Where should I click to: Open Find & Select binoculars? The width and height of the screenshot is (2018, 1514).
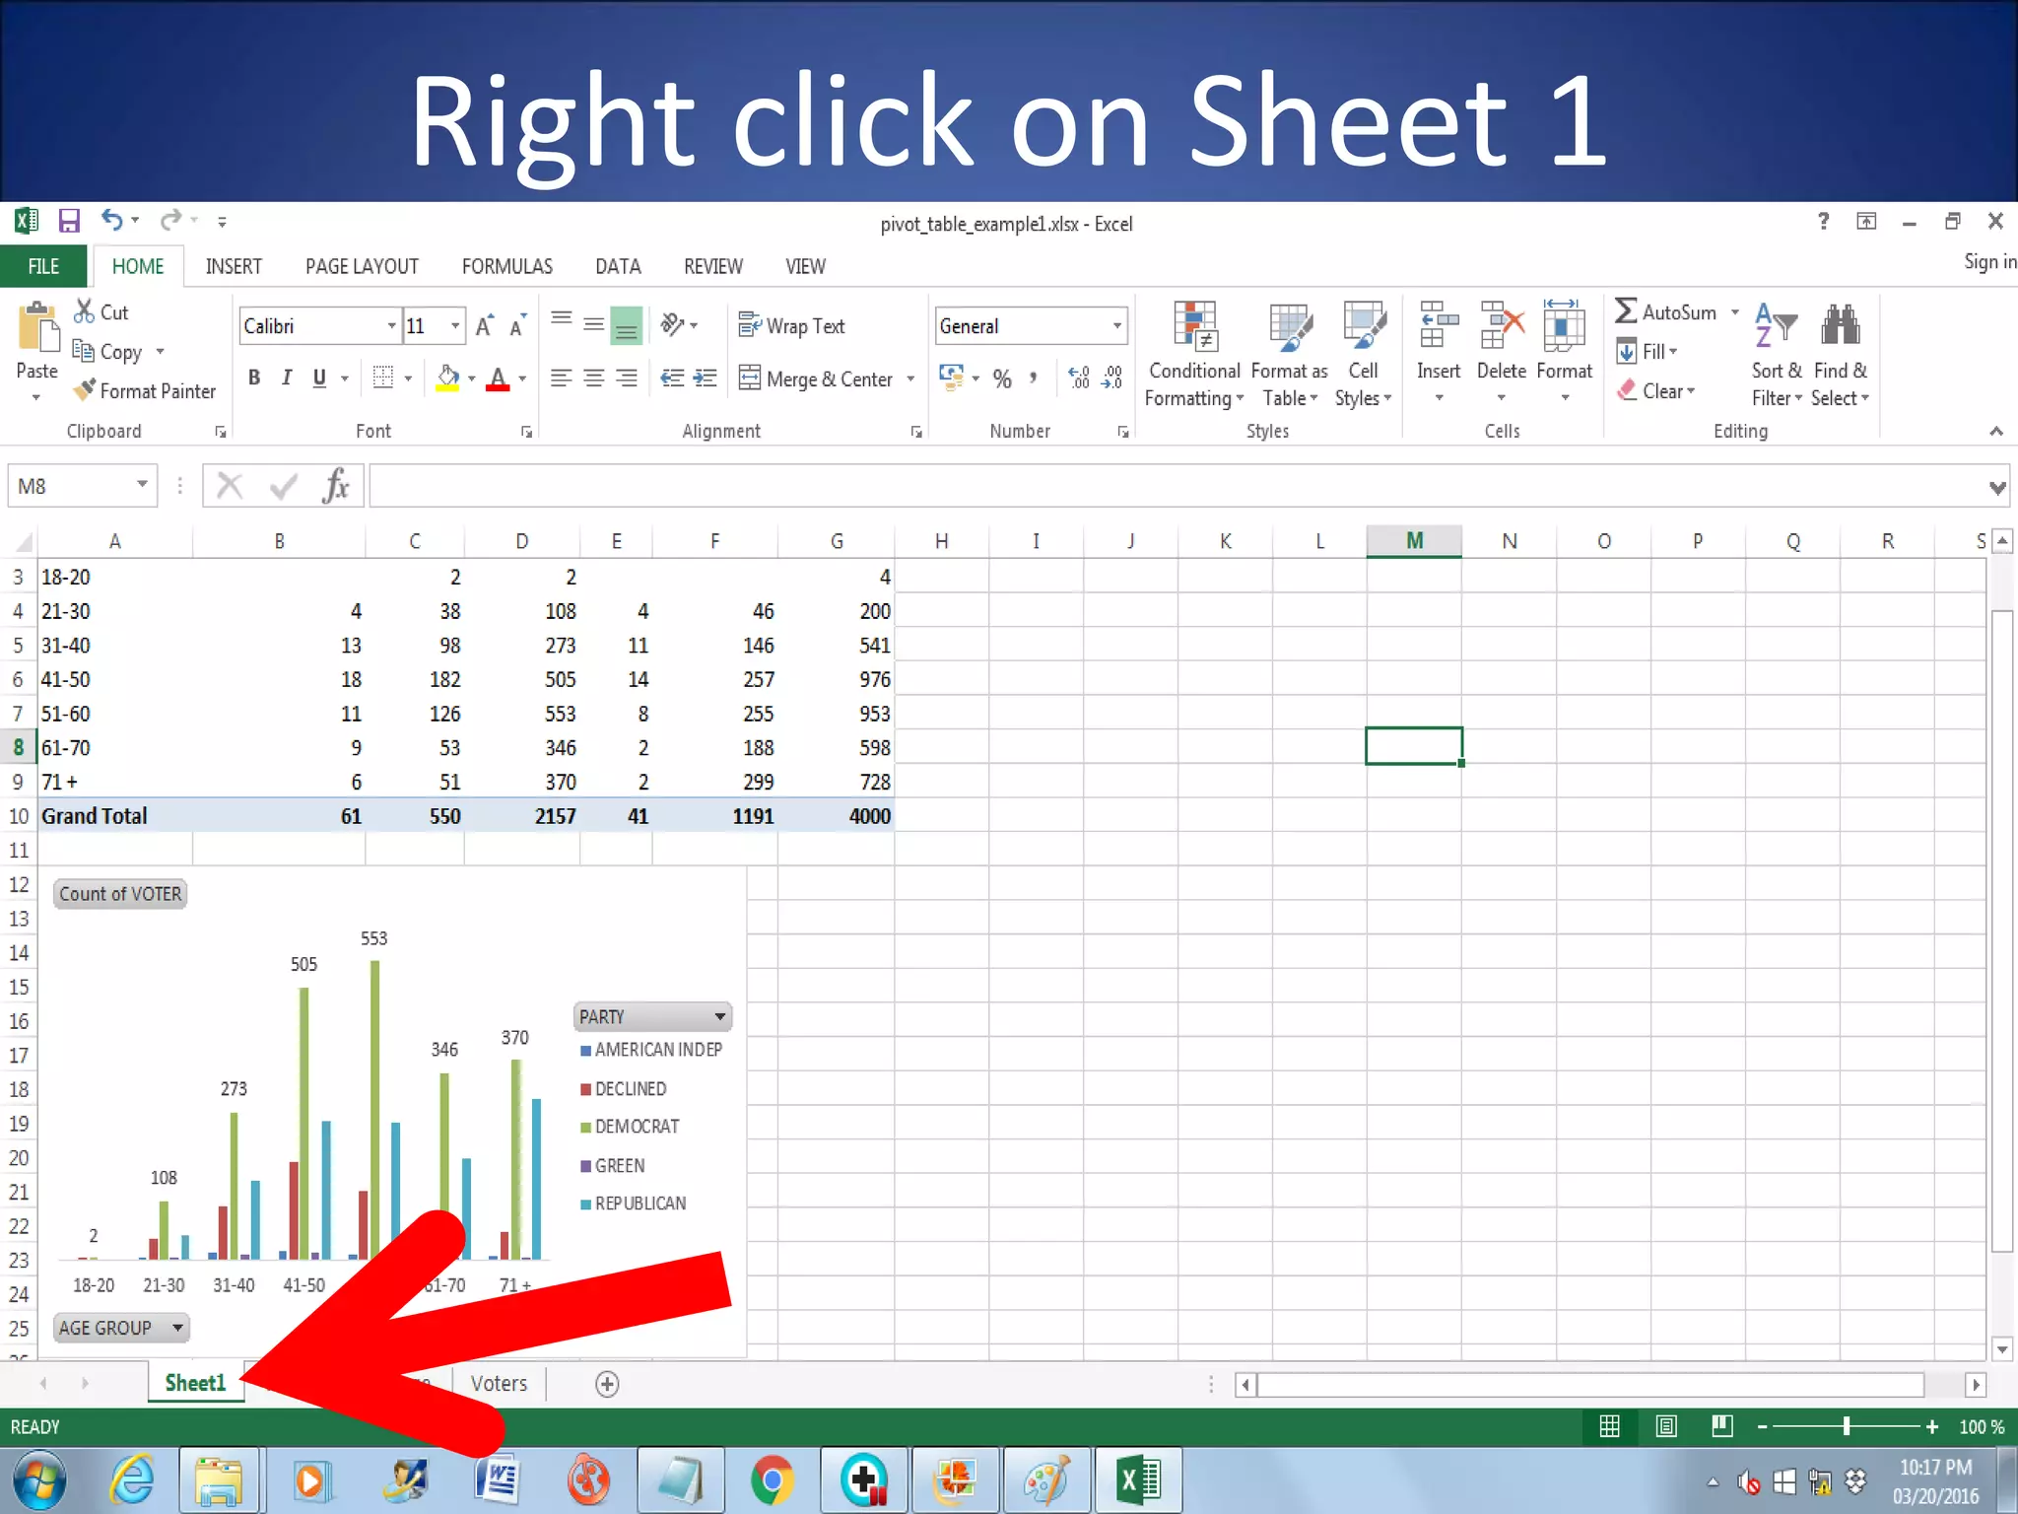click(x=1840, y=355)
